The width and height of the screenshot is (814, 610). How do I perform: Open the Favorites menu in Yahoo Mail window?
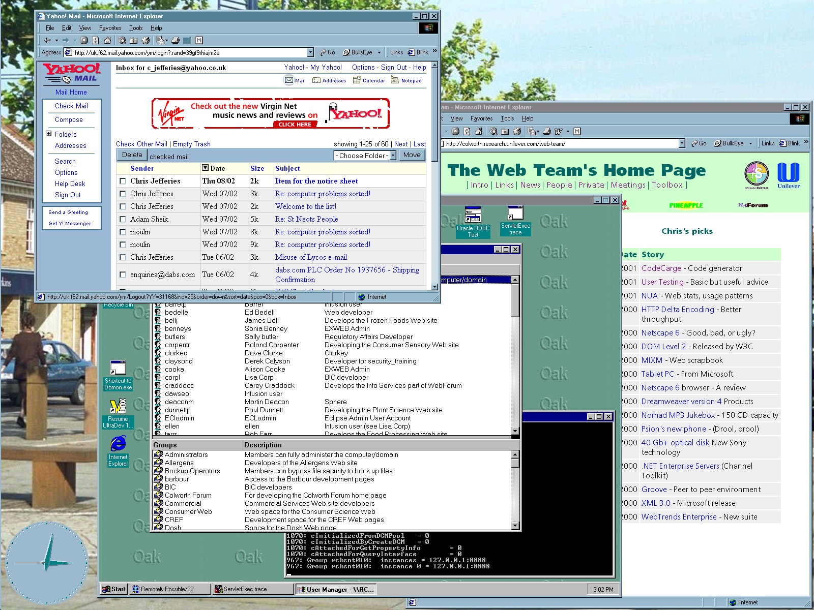point(110,28)
